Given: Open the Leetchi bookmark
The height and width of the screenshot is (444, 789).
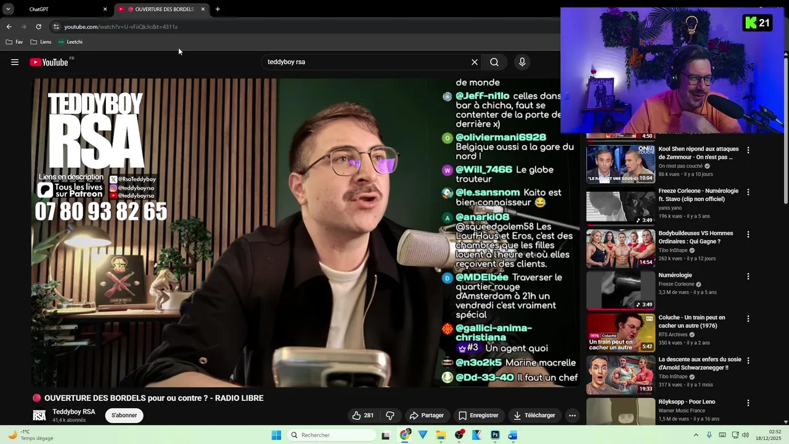Looking at the screenshot, I should 70,42.
